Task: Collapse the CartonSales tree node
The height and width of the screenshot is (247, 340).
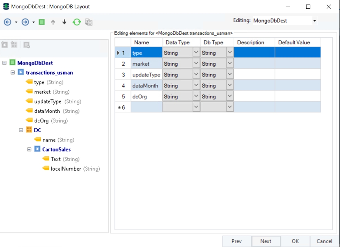Action: 29,149
